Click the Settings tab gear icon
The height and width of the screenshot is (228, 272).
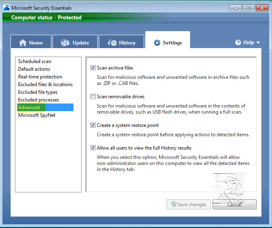point(157,43)
